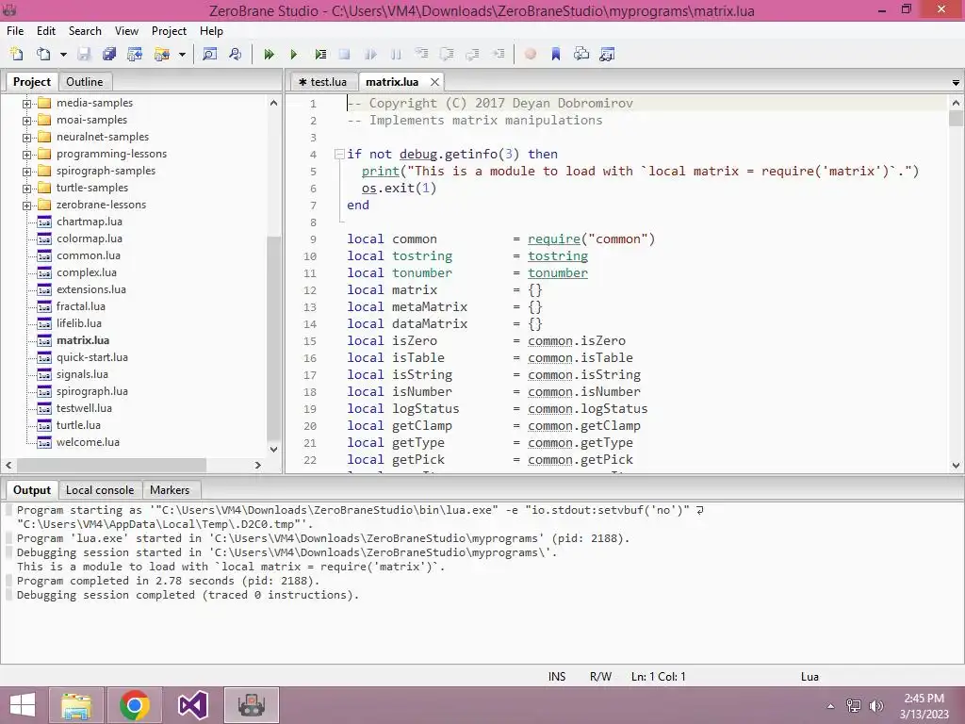Image resolution: width=965 pixels, height=724 pixels.
Task: Open the File menu
Action: tap(15, 31)
